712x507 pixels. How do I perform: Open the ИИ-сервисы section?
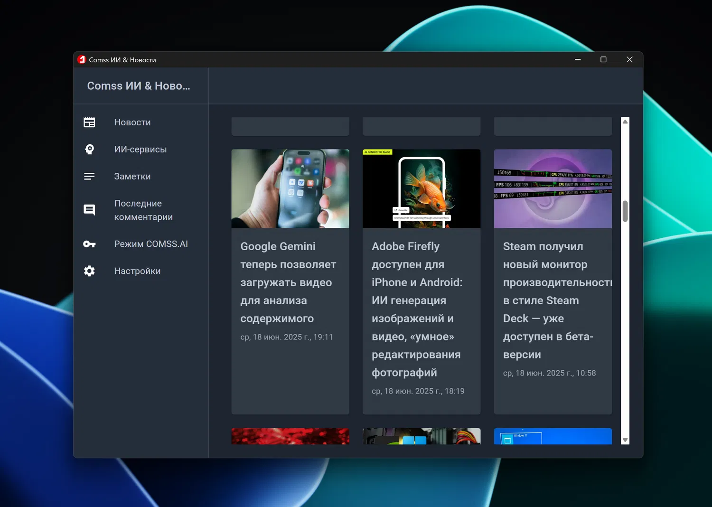(x=141, y=150)
